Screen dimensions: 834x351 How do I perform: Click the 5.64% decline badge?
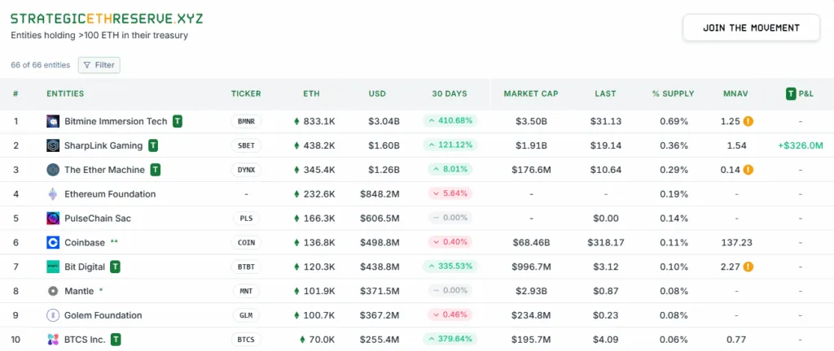click(x=450, y=193)
